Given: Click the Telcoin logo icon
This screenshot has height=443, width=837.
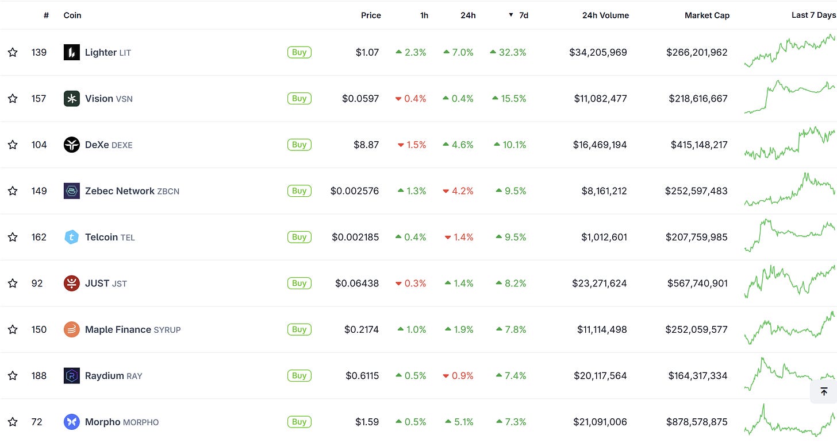Looking at the screenshot, I should click(72, 237).
